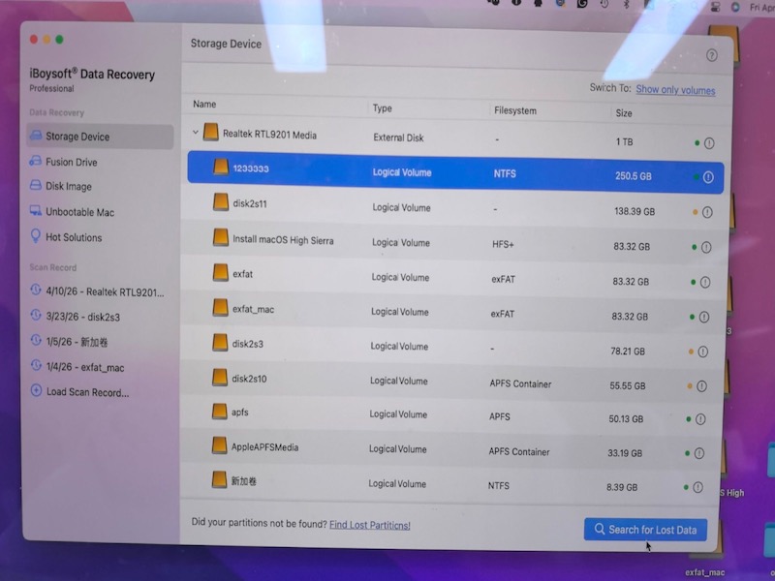Viewport: 775px width, 581px height.
Task: Click drive icon of AppleAPFSMedia
Action: click(219, 445)
